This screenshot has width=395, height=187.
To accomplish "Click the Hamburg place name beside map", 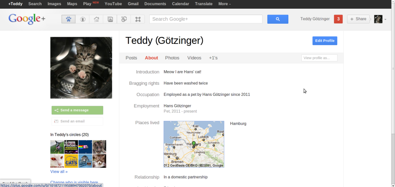I will 238,123.
